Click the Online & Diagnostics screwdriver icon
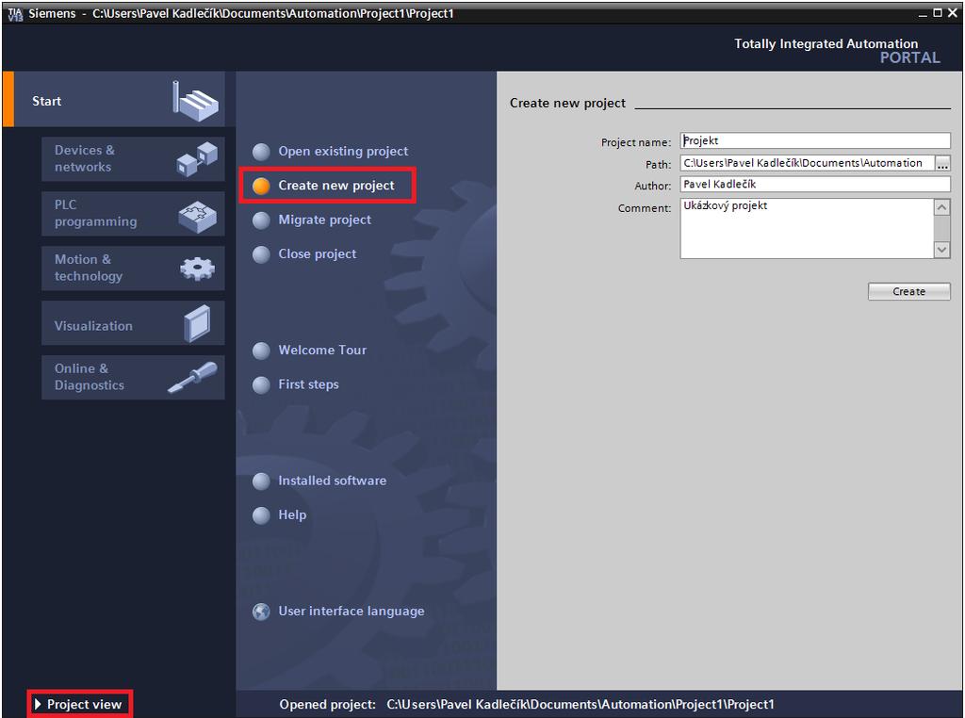The image size is (965, 718). [192, 377]
